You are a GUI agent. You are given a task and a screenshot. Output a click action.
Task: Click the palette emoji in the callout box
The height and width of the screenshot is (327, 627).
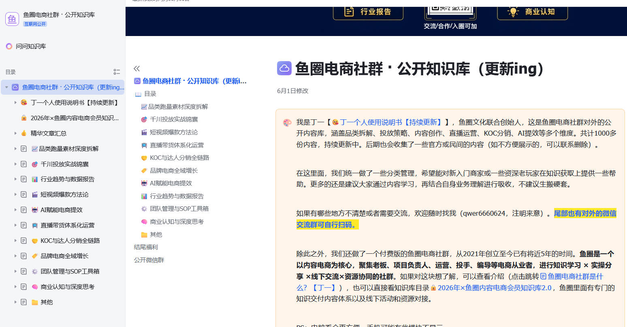click(287, 123)
